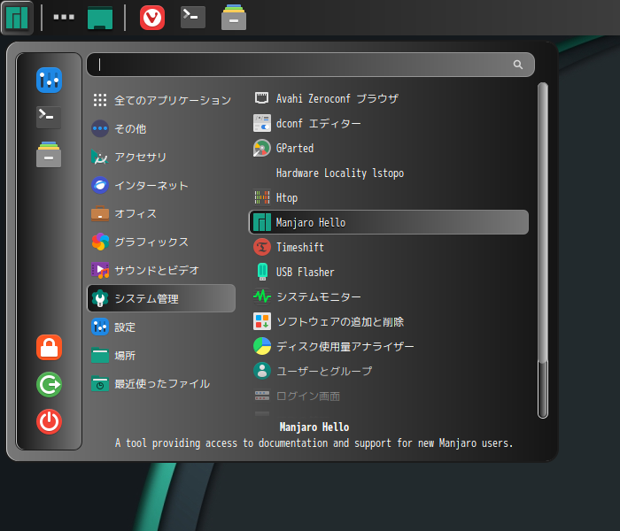Open 最近使ったファイル category

coord(161,384)
